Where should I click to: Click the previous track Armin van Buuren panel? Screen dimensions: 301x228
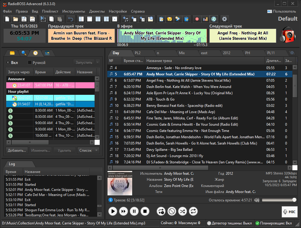(x=81, y=36)
